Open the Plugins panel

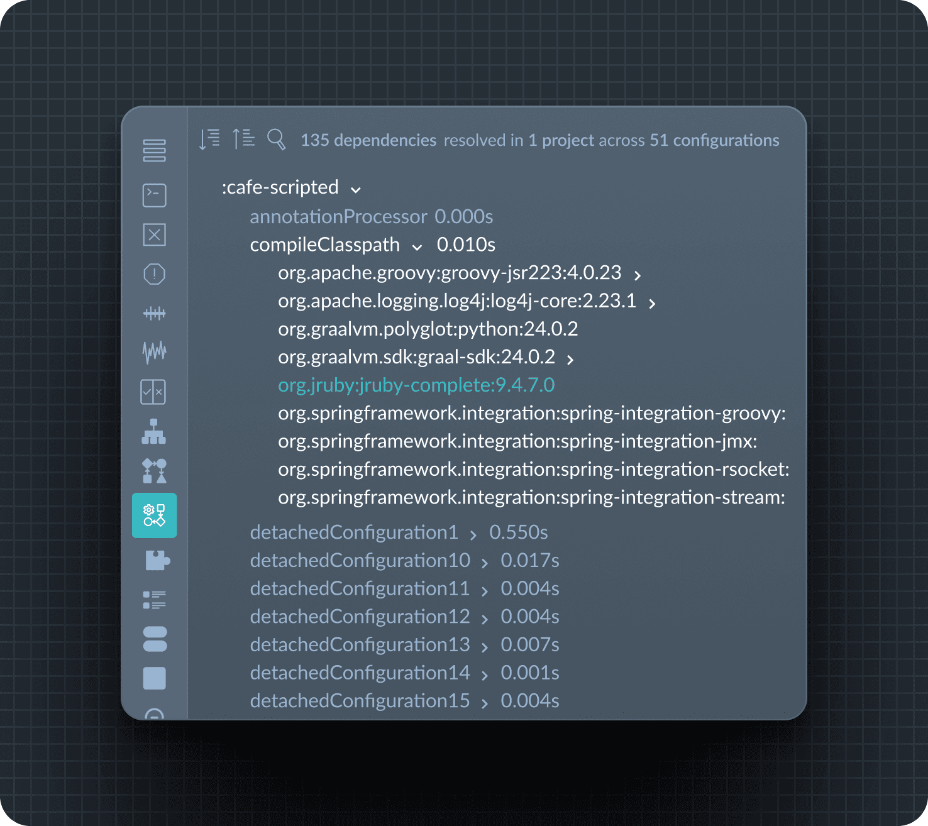154,560
